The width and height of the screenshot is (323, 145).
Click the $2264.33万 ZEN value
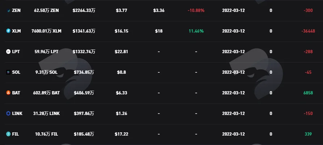84,10
